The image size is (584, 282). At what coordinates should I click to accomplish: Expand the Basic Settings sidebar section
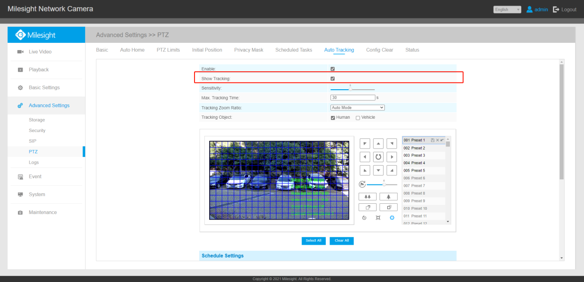tap(46, 87)
